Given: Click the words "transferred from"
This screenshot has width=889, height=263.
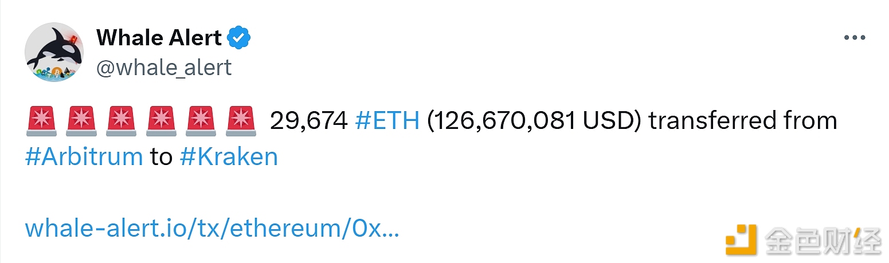Looking at the screenshot, I should click(x=743, y=121).
